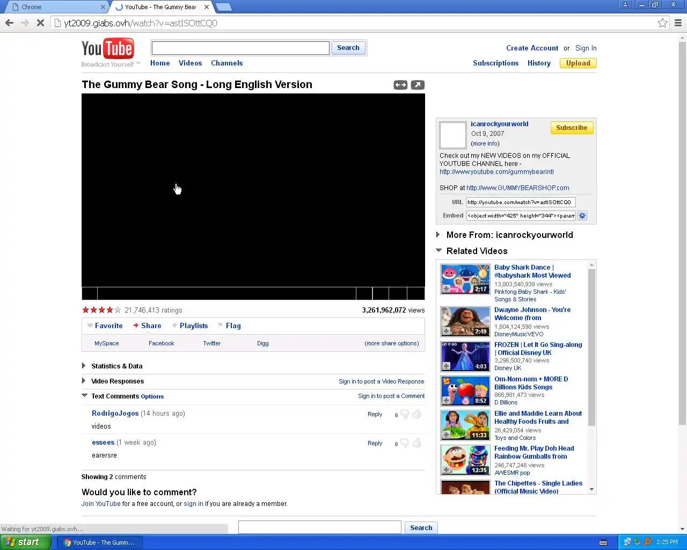The image size is (687, 550).
Task: Open the Chrome menu icon
Action: (x=678, y=23)
